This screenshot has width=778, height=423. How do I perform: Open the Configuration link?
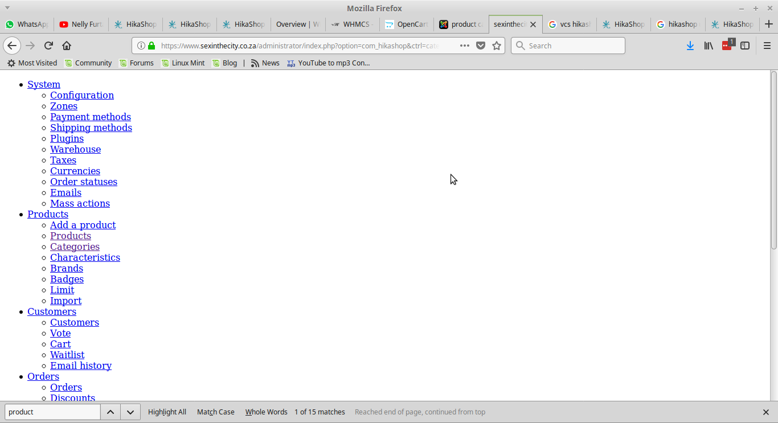click(82, 95)
